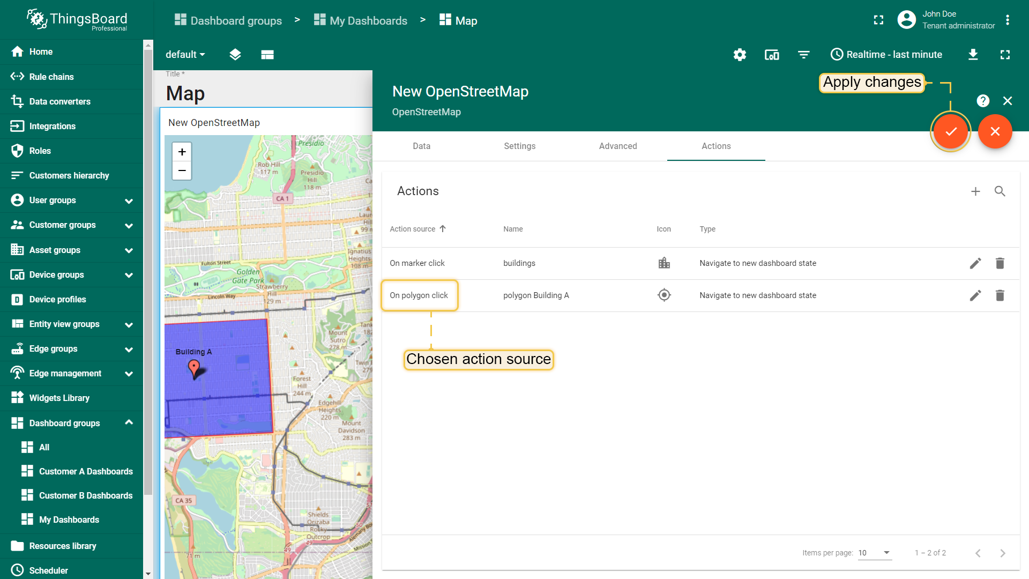This screenshot has height=579, width=1029.
Task: Open widget help question mark icon
Action: 982,101
